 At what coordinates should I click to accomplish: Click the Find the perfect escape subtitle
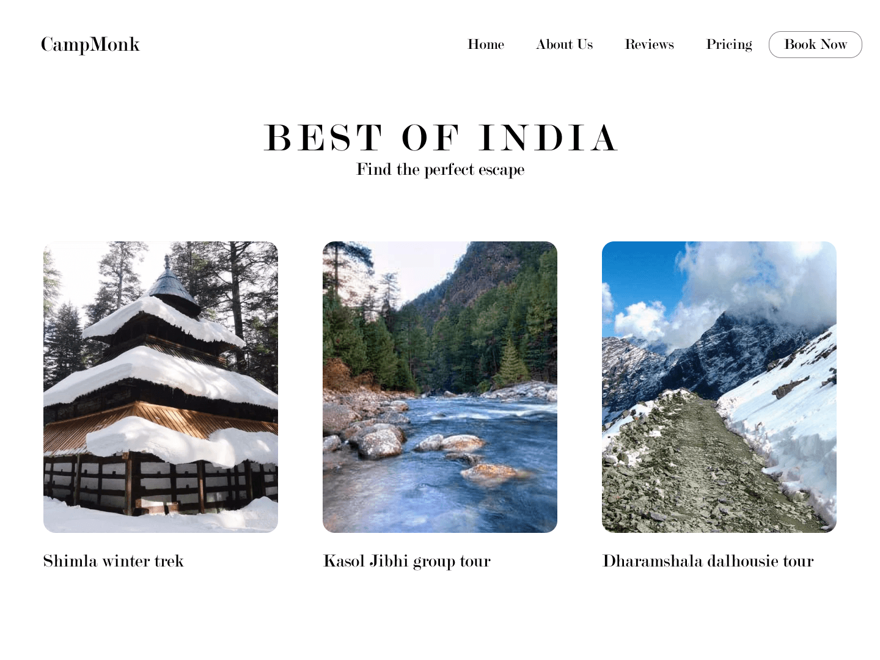[x=440, y=169]
